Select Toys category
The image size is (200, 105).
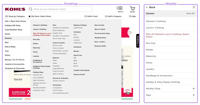click(7, 51)
